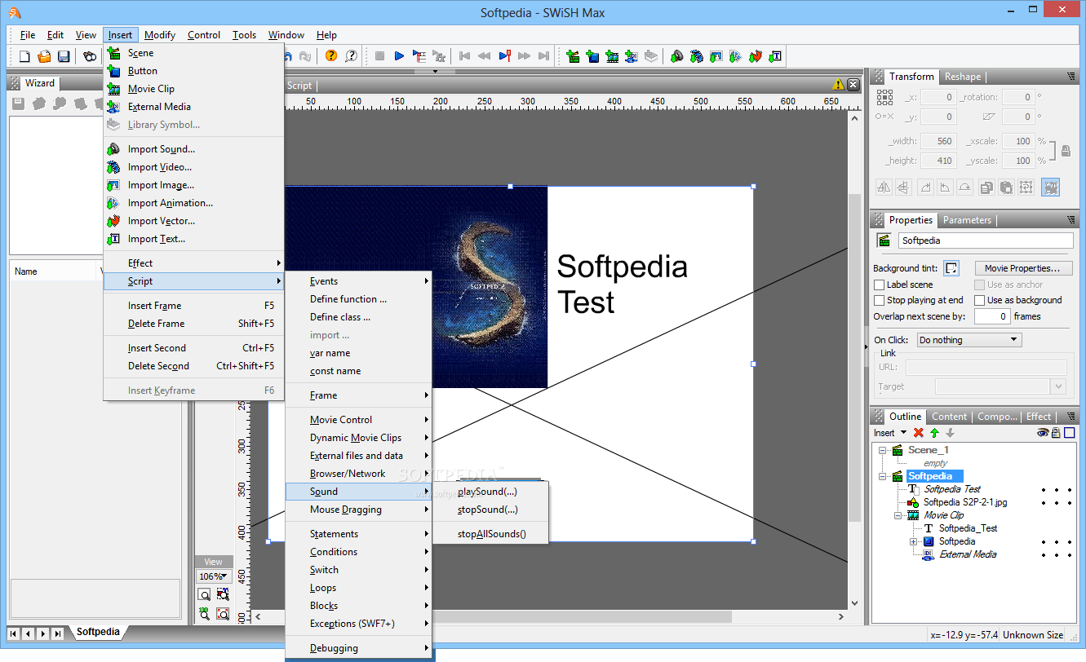Viewport: 1086px width, 662px height.
Task: Tick the Use as background checkbox
Action: (980, 300)
